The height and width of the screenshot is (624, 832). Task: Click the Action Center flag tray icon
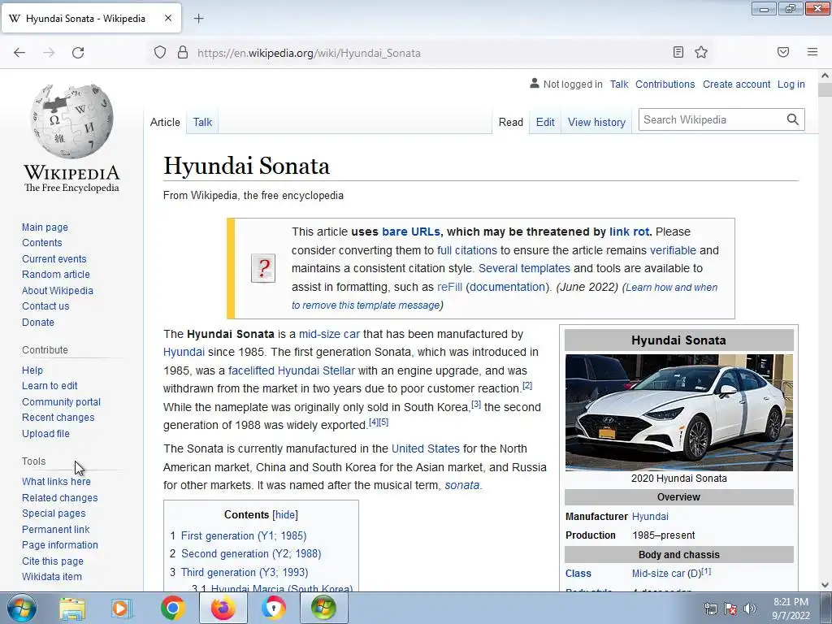(x=730, y=609)
